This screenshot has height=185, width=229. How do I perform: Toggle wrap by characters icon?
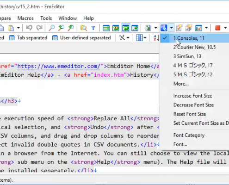pyautogui.click(x=116, y=28)
